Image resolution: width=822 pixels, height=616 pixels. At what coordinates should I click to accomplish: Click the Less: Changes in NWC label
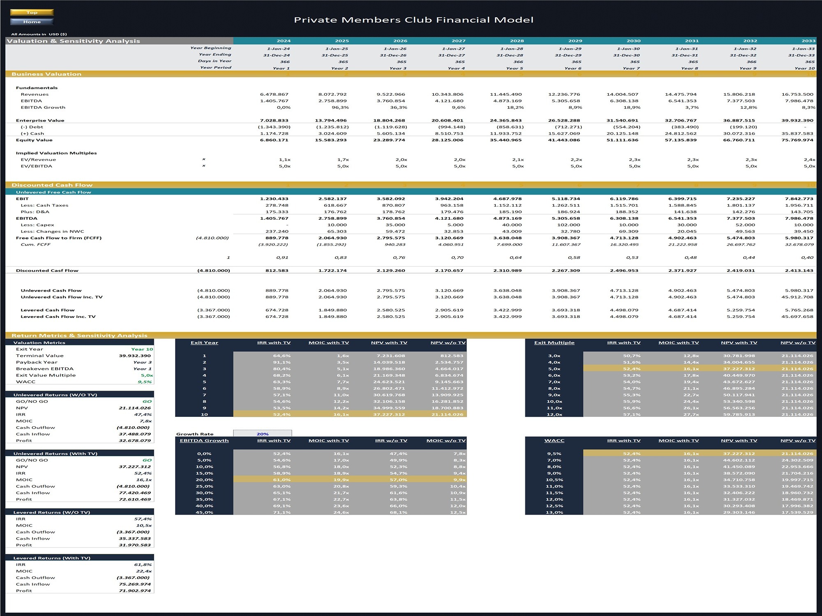pyautogui.click(x=52, y=231)
